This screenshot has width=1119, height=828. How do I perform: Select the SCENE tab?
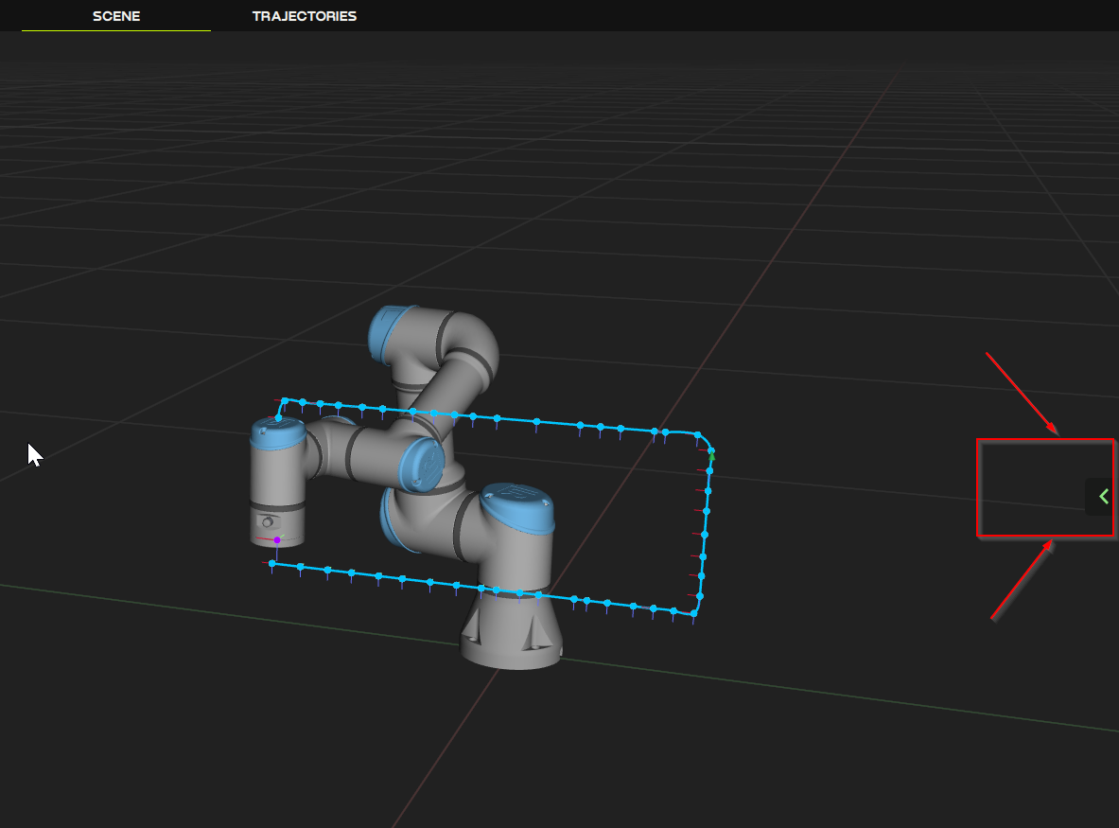click(115, 16)
